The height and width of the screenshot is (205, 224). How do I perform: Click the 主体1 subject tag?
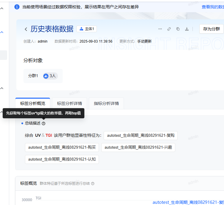pyautogui.click(x=86, y=29)
